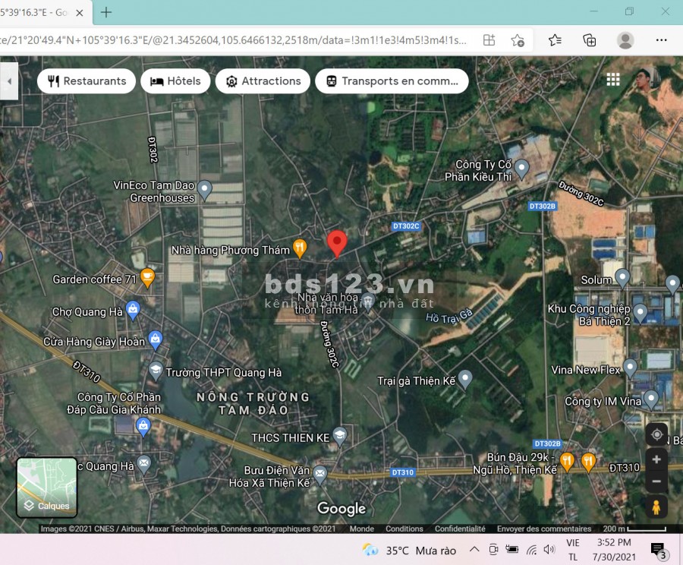This screenshot has width=683, height=565.
Task: Zoom out on the map
Action: pos(656,481)
